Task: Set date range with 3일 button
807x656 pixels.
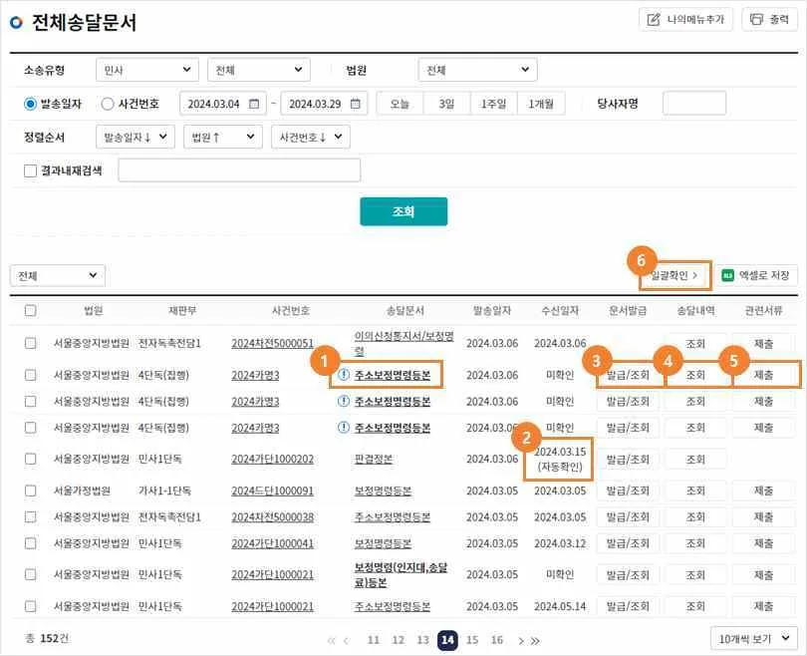Action: click(x=446, y=104)
